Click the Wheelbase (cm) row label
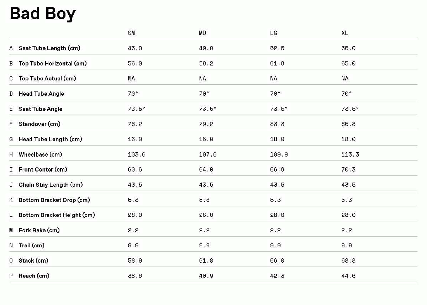The width and height of the screenshot is (427, 305). click(x=40, y=154)
